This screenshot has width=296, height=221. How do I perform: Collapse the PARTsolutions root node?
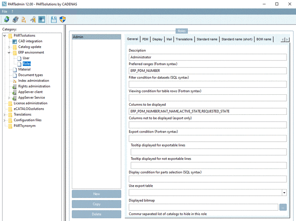4,36
